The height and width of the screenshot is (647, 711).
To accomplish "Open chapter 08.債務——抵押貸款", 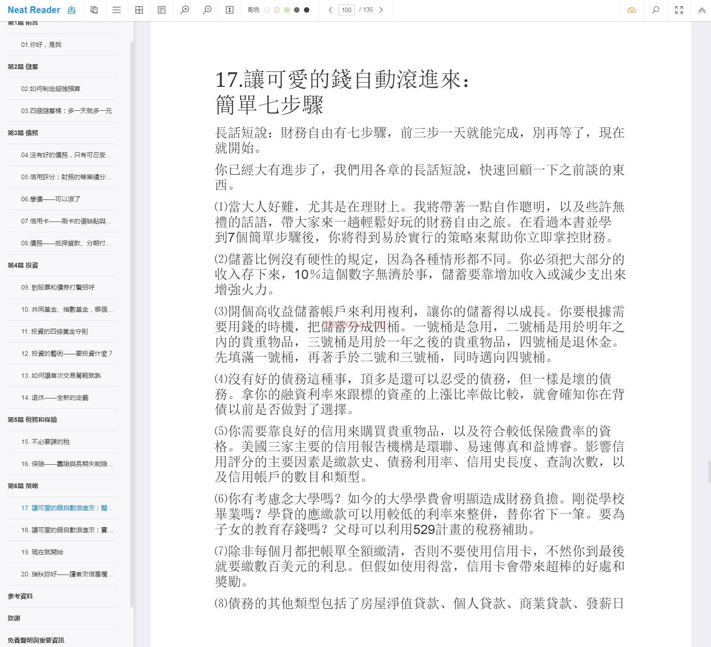I will pyautogui.click(x=62, y=243).
